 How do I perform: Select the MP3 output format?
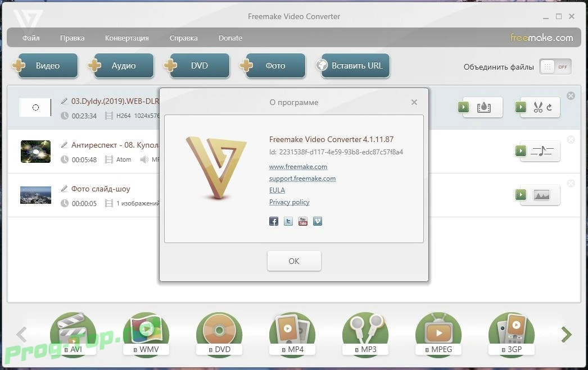[365, 334]
